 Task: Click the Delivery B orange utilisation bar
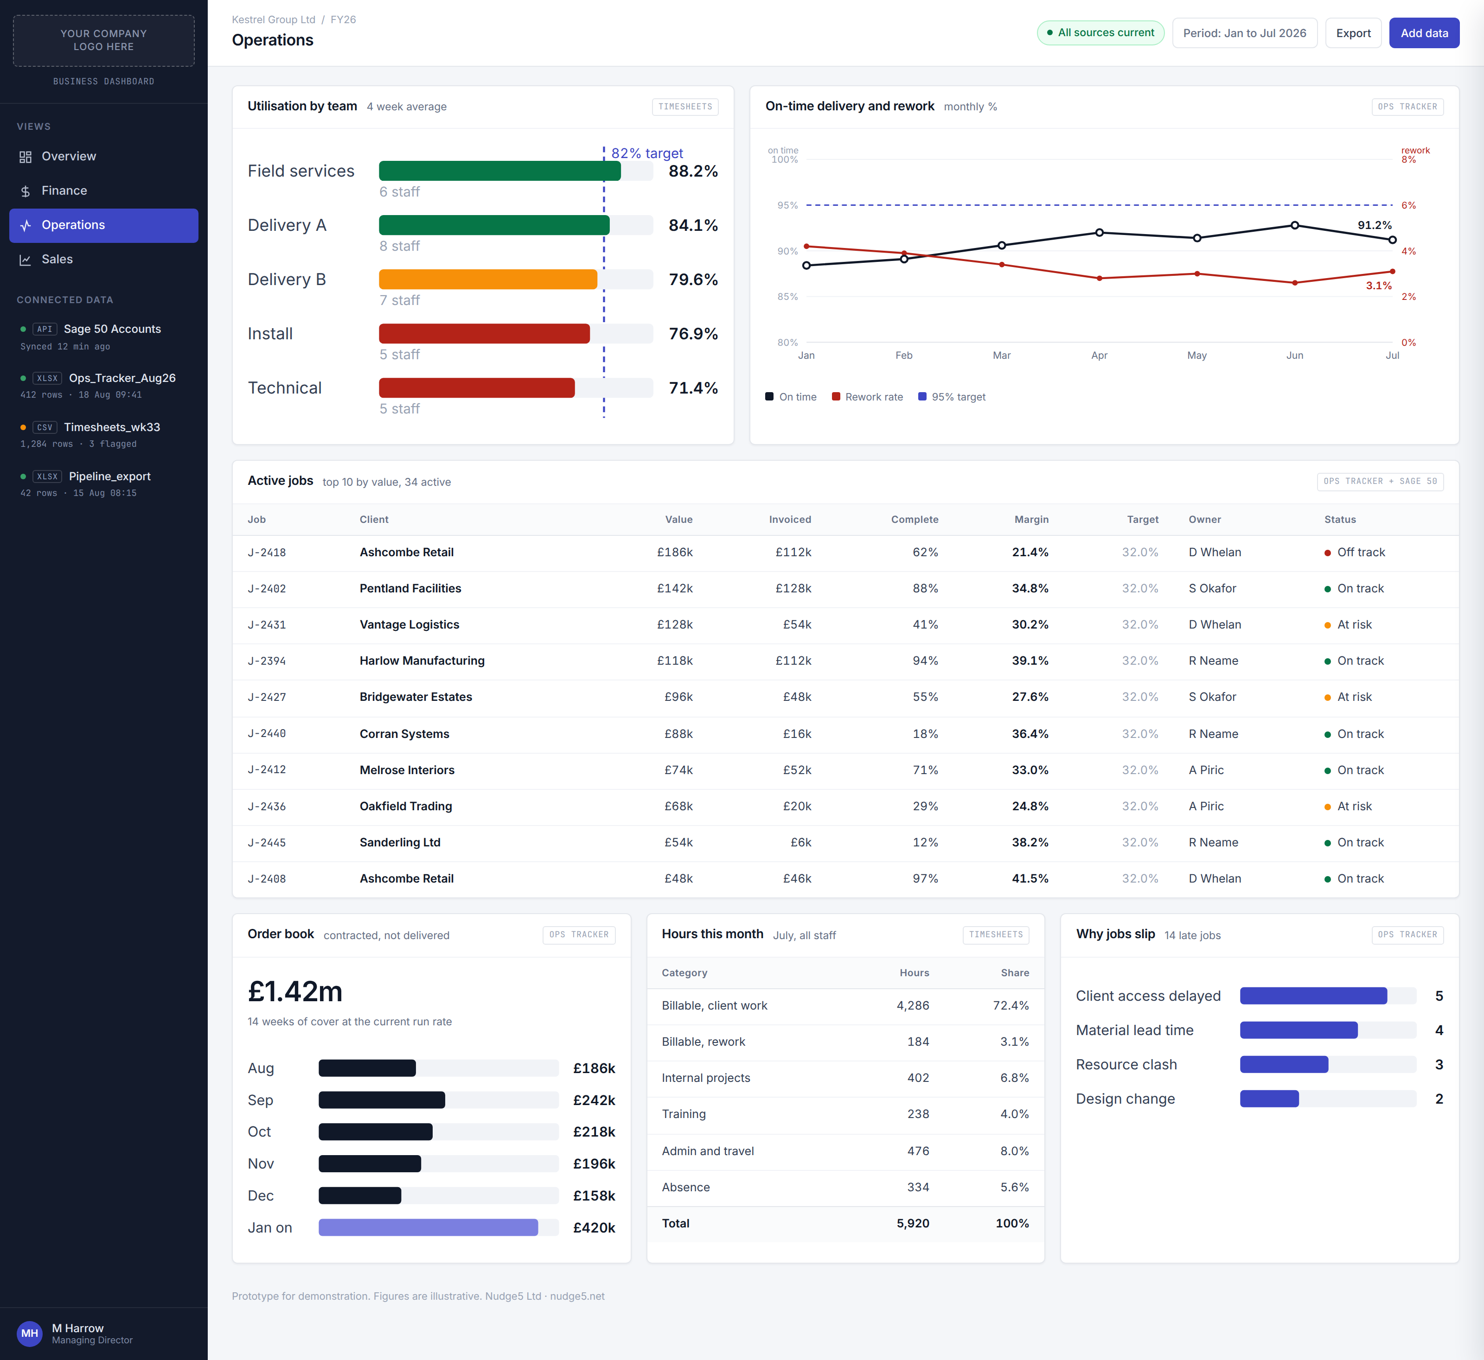pyautogui.click(x=488, y=280)
